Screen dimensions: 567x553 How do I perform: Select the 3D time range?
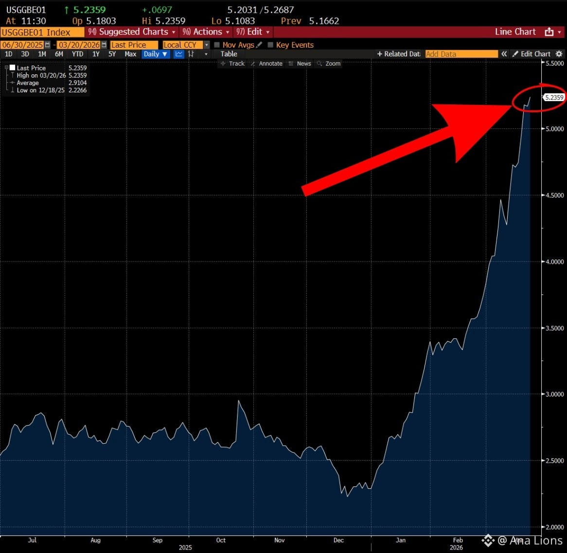pos(25,54)
